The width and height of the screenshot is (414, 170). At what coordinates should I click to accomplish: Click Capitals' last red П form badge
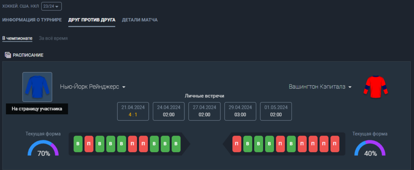tap(335, 144)
